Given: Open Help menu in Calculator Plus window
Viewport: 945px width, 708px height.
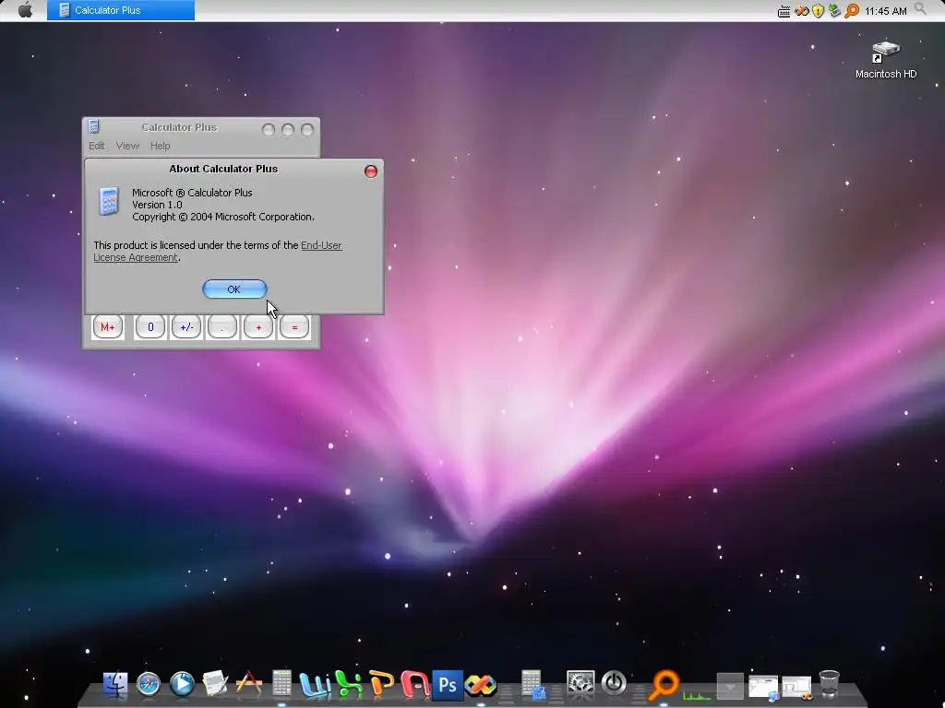Looking at the screenshot, I should point(161,146).
